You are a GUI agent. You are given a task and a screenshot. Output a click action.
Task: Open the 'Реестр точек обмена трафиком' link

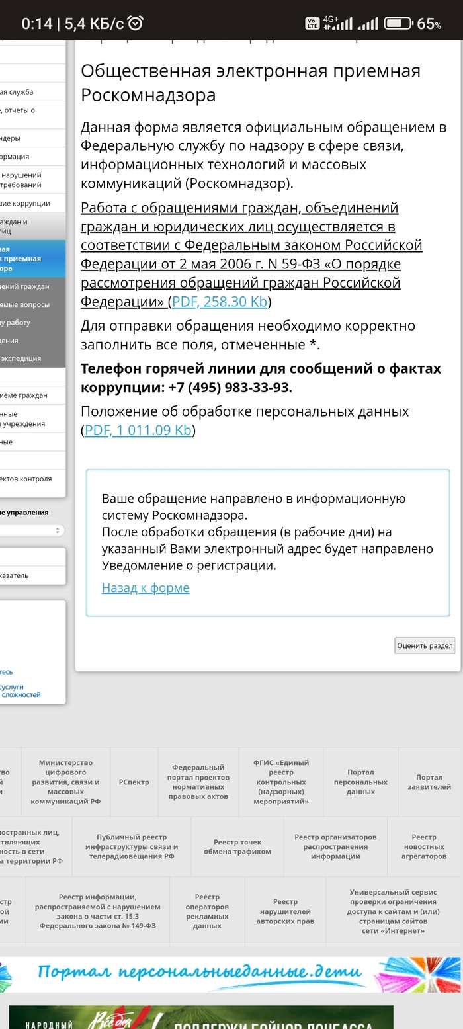(237, 846)
